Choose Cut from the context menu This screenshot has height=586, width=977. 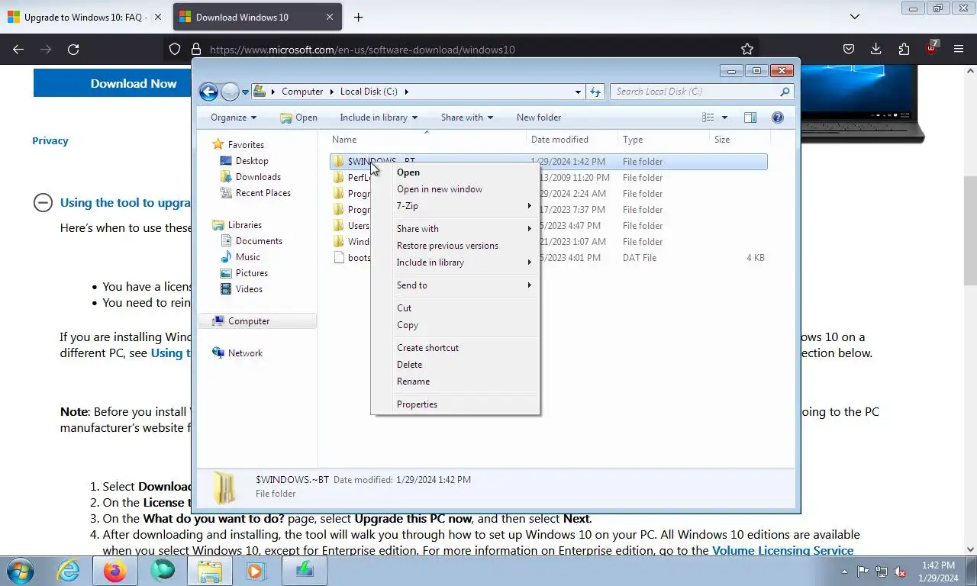(x=455, y=308)
